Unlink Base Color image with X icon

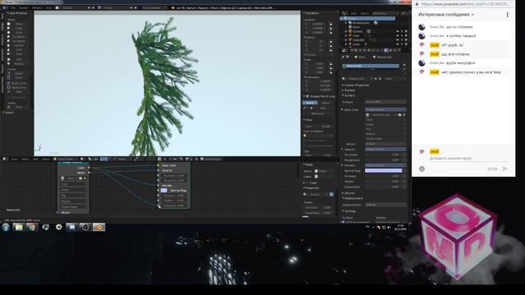click(x=404, y=115)
